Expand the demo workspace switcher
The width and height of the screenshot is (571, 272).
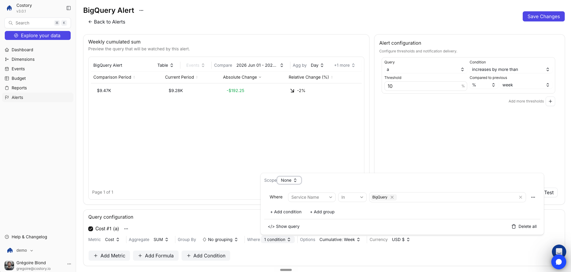point(20,251)
